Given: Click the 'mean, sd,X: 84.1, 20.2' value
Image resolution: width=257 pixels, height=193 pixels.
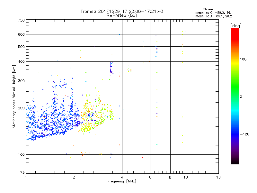Looking at the screenshot, I should pyautogui.click(x=214, y=16).
